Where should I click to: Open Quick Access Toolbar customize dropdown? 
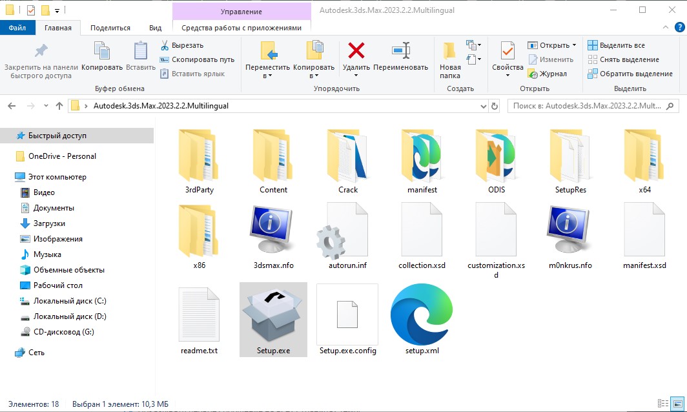click(57, 10)
